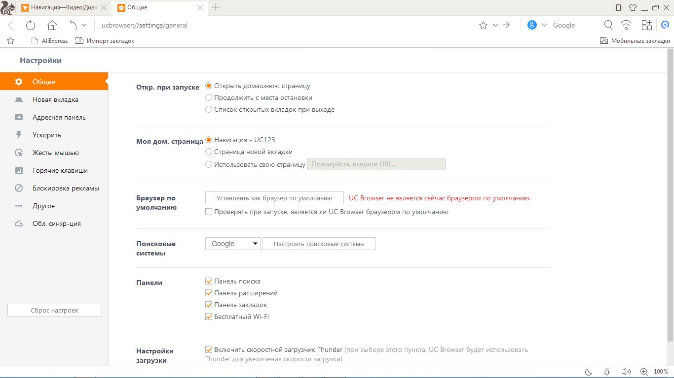Open Ускорить settings section
The height and width of the screenshot is (378, 674).
(54, 135)
